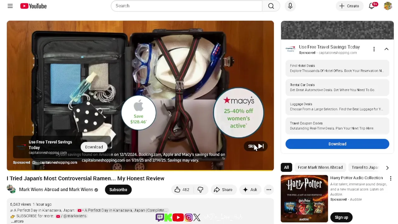Click the Instagram icon in overlay
This screenshot has height=224, width=398.
click(188, 217)
